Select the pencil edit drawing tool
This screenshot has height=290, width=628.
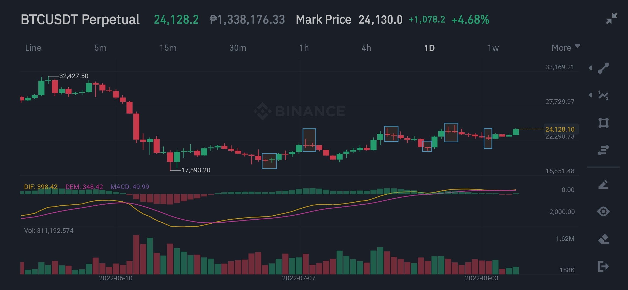click(x=604, y=184)
